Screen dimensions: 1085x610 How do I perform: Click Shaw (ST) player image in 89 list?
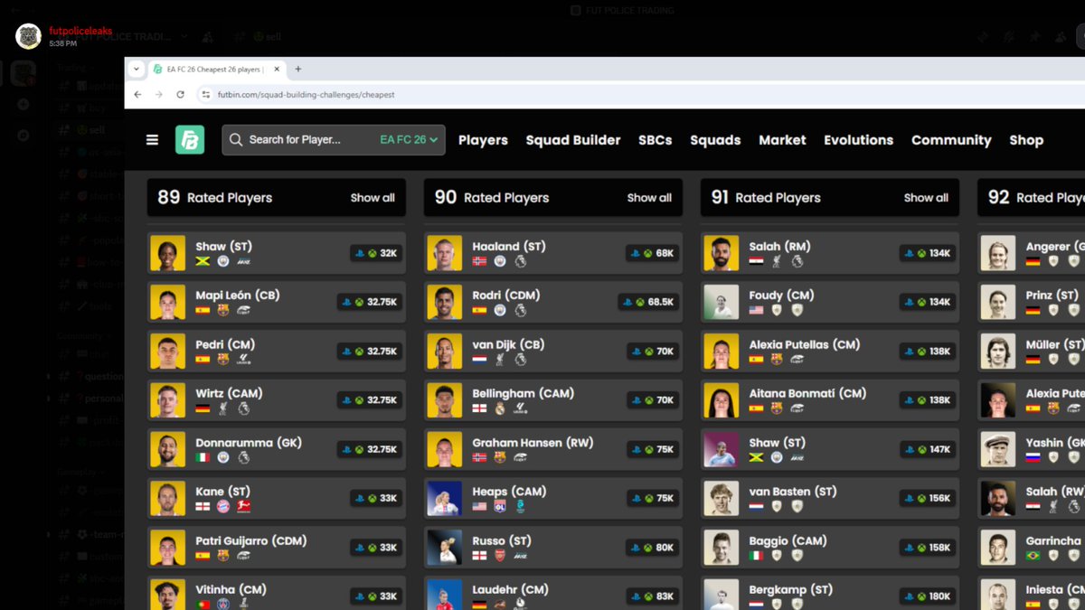click(167, 253)
